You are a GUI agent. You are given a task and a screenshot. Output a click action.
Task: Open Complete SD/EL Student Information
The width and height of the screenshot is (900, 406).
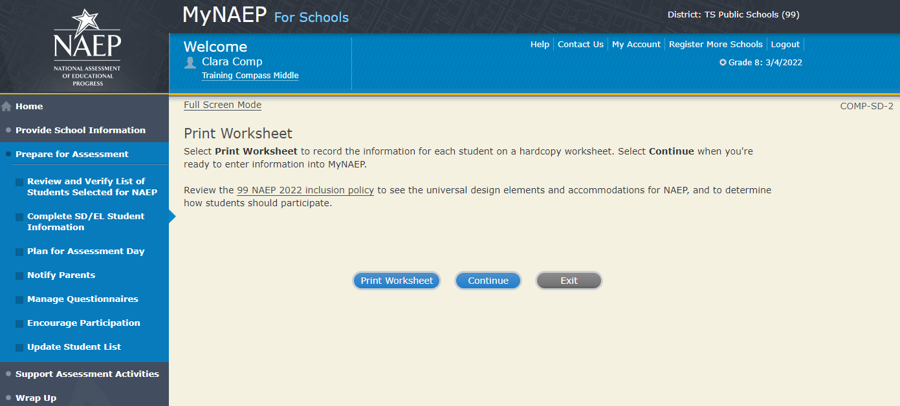(85, 222)
